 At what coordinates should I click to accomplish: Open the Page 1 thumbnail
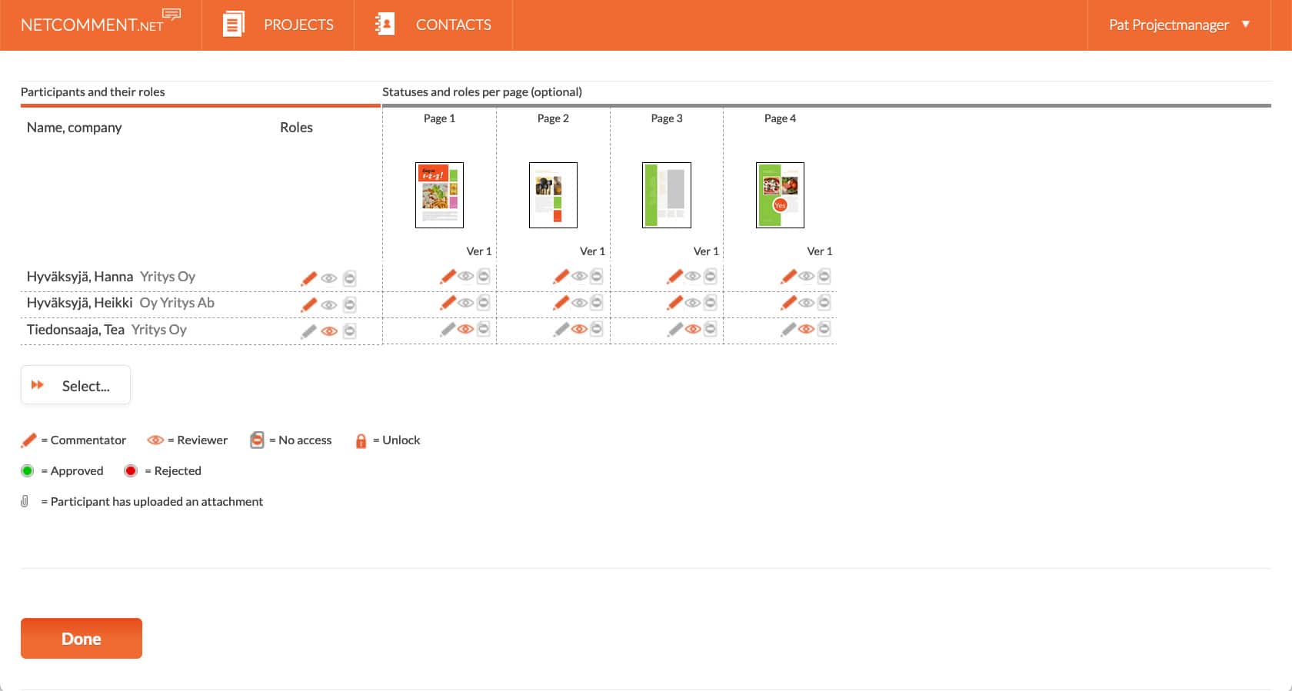click(439, 194)
